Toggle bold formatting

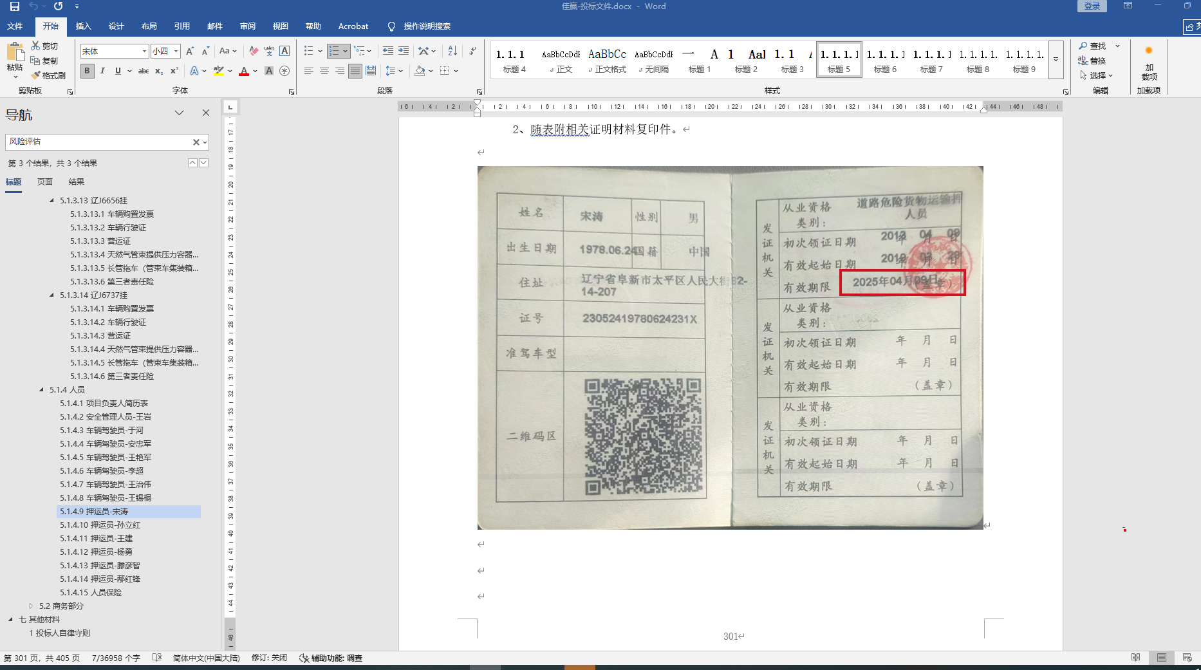pos(87,71)
